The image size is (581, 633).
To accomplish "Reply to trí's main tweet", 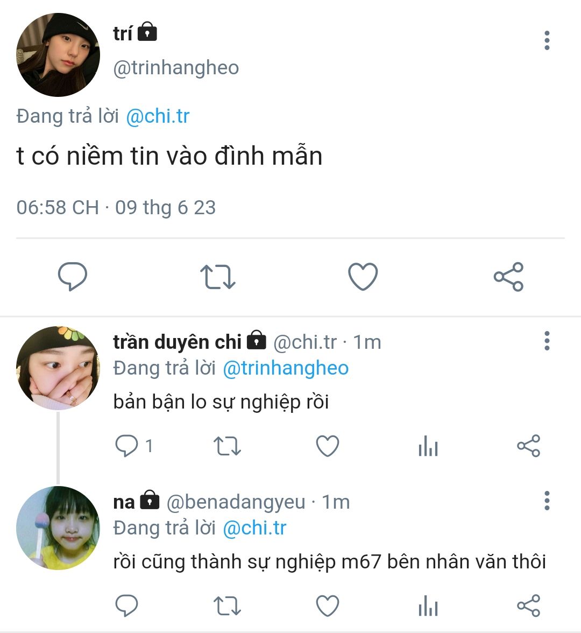I will 73,277.
